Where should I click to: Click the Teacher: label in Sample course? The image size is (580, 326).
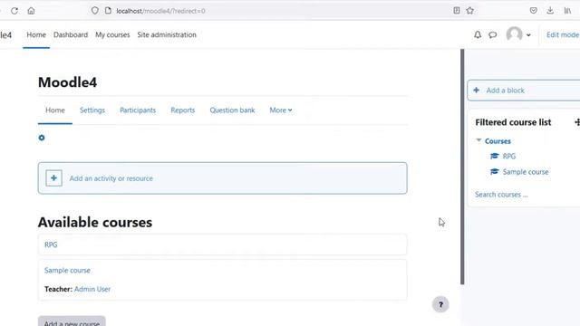(x=58, y=289)
